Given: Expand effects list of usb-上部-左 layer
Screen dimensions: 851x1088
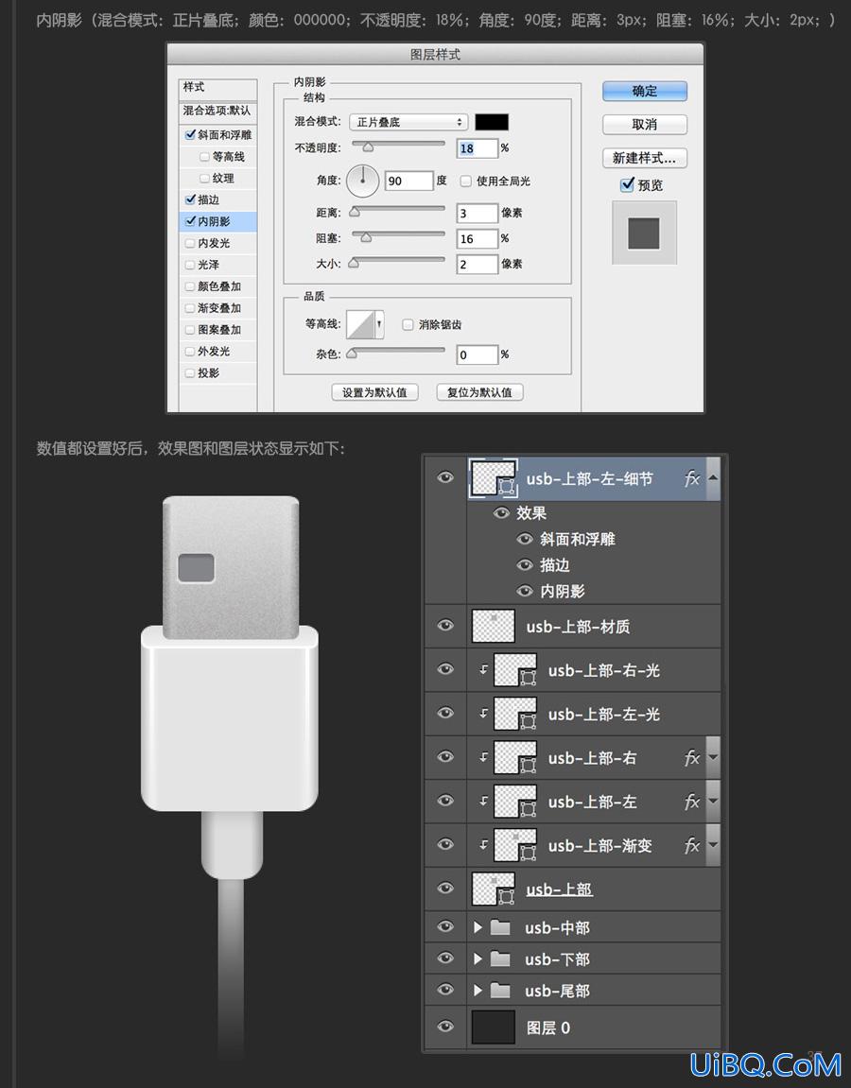Looking at the screenshot, I should 713,802.
